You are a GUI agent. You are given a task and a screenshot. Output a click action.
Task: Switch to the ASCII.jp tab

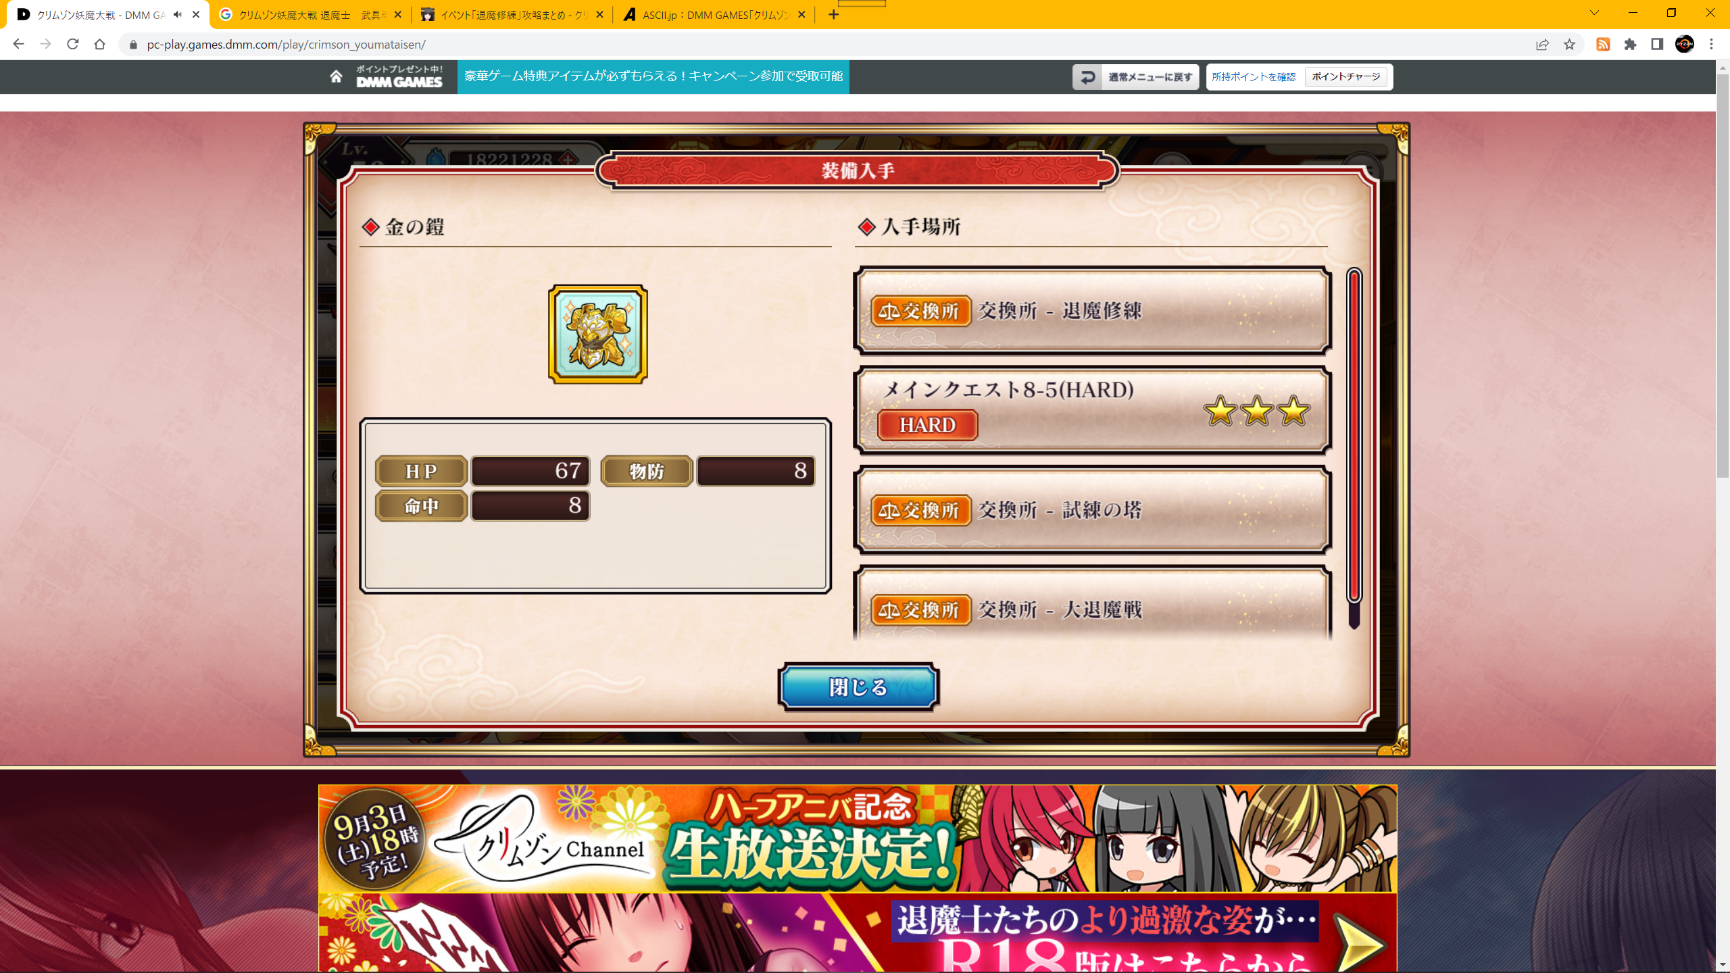tap(715, 15)
